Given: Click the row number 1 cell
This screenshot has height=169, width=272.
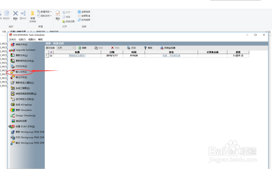Looking at the screenshot, I should coord(47,56).
